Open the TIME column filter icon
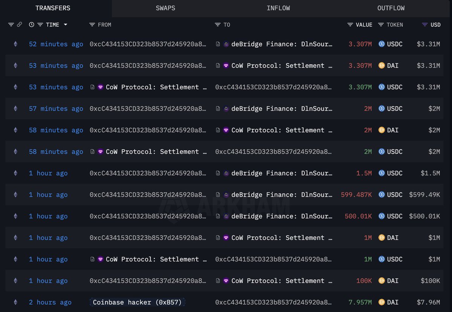This screenshot has height=312, width=452. click(41, 25)
